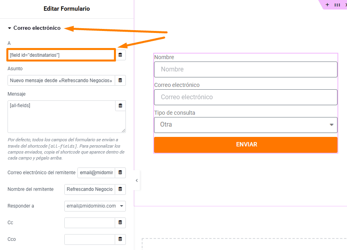The image size is (347, 250).
Task: Open dynamic tags icon beside Asunto
Action: [120, 80]
